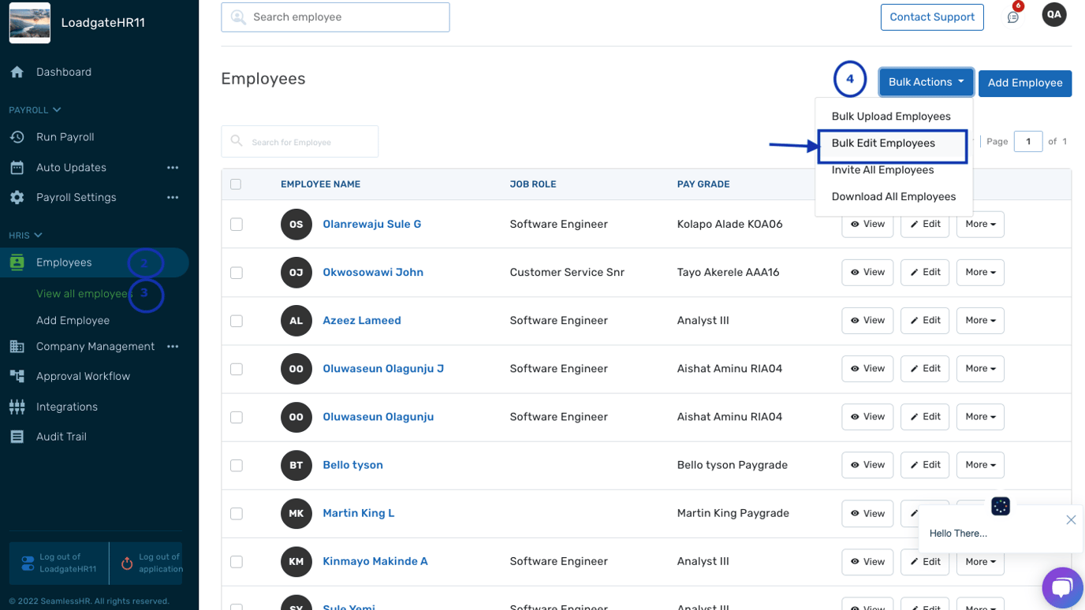Tick the checkbox next to Azeez Lameed

236,320
